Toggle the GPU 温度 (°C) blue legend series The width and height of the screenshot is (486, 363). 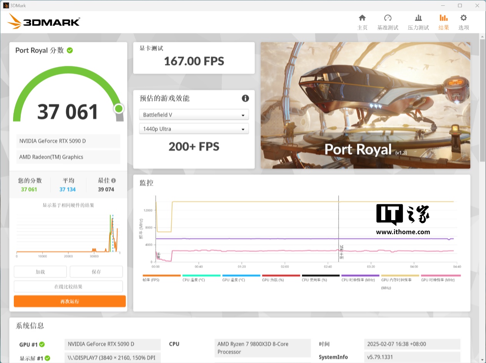point(241,276)
